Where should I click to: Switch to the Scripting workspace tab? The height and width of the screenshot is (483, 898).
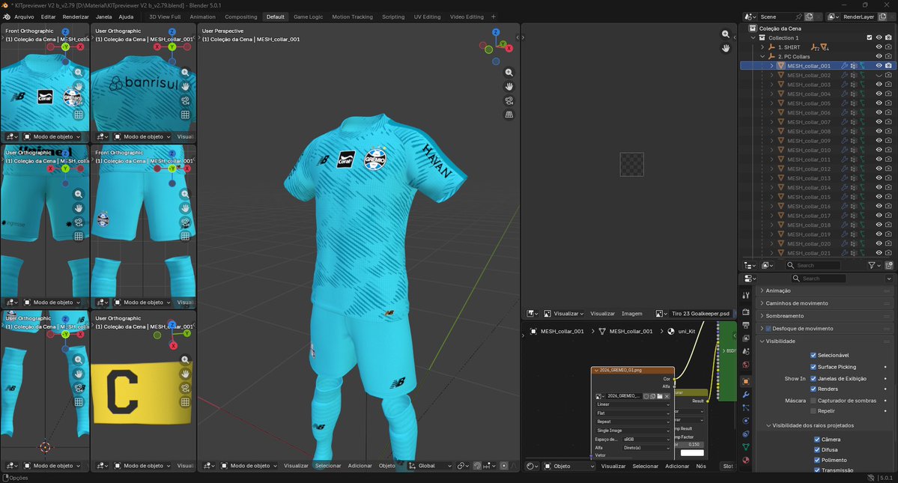393,17
